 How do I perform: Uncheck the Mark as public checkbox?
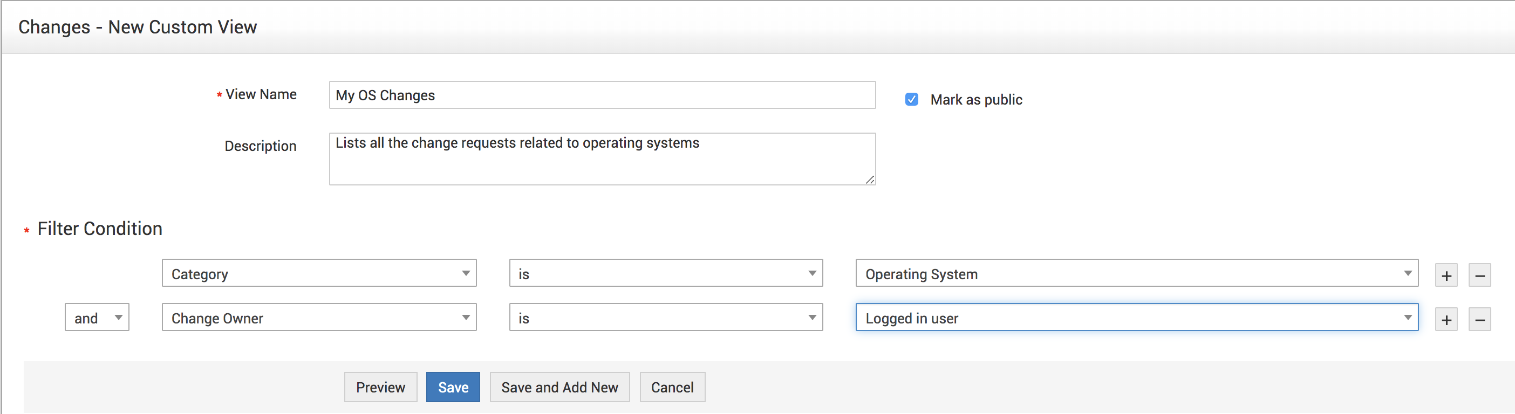912,99
